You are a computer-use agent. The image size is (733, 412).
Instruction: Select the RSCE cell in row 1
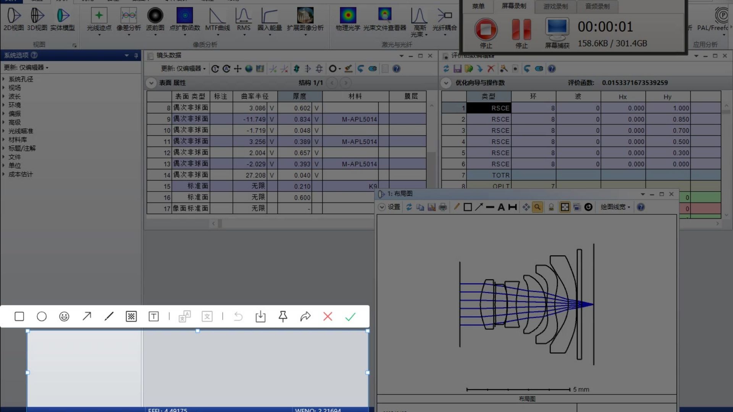[489, 108]
